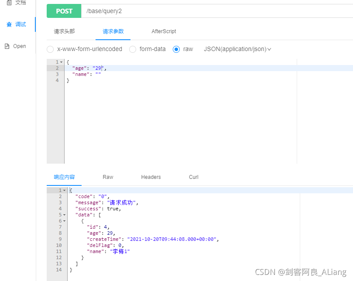The image size is (353, 281).
Task: Click line number 14 in response editor gutter
Action: tap(59, 270)
